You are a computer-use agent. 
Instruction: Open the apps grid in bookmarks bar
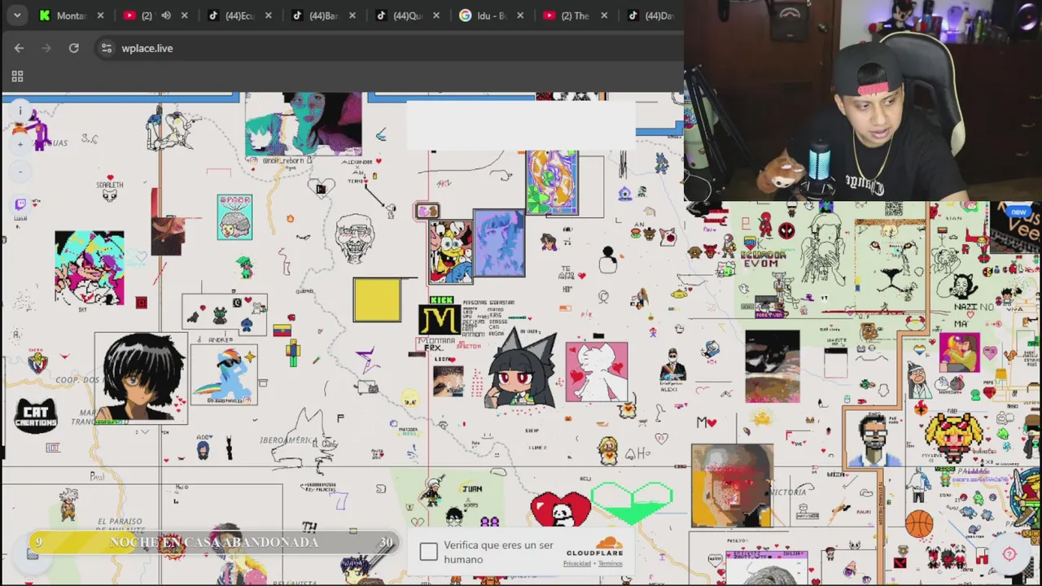pos(17,77)
